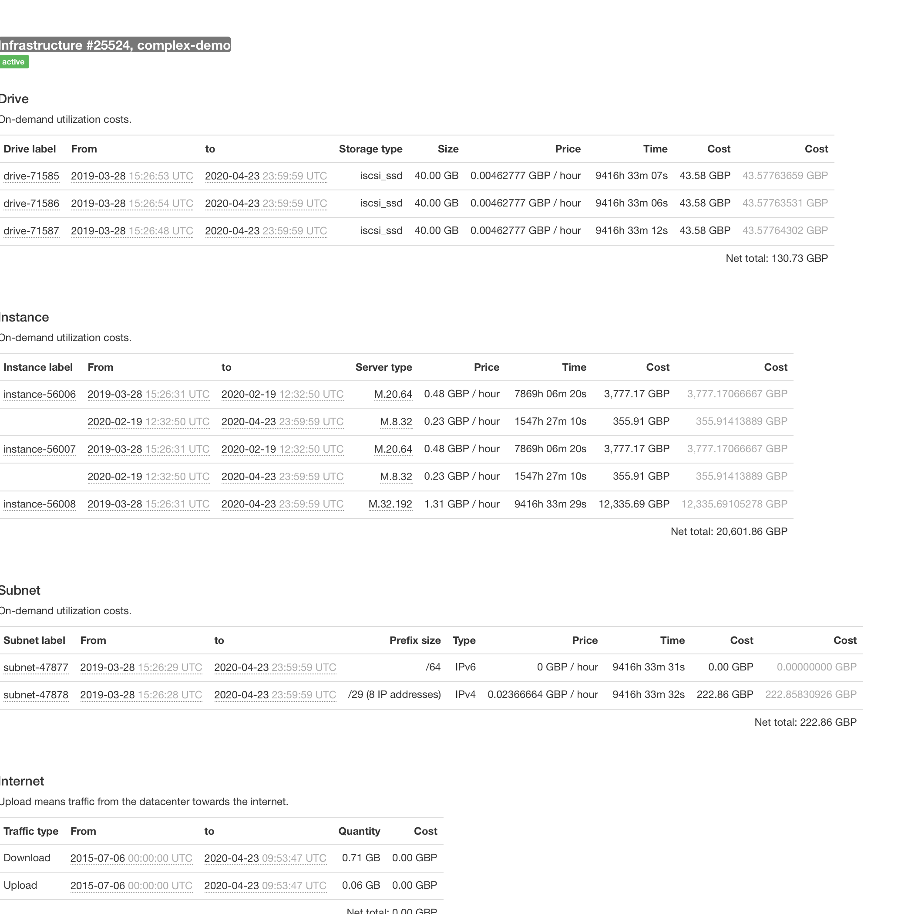This screenshot has width=908, height=914.
Task: Click drive-71585 From date 15:26:53 UTC
Action: (132, 176)
